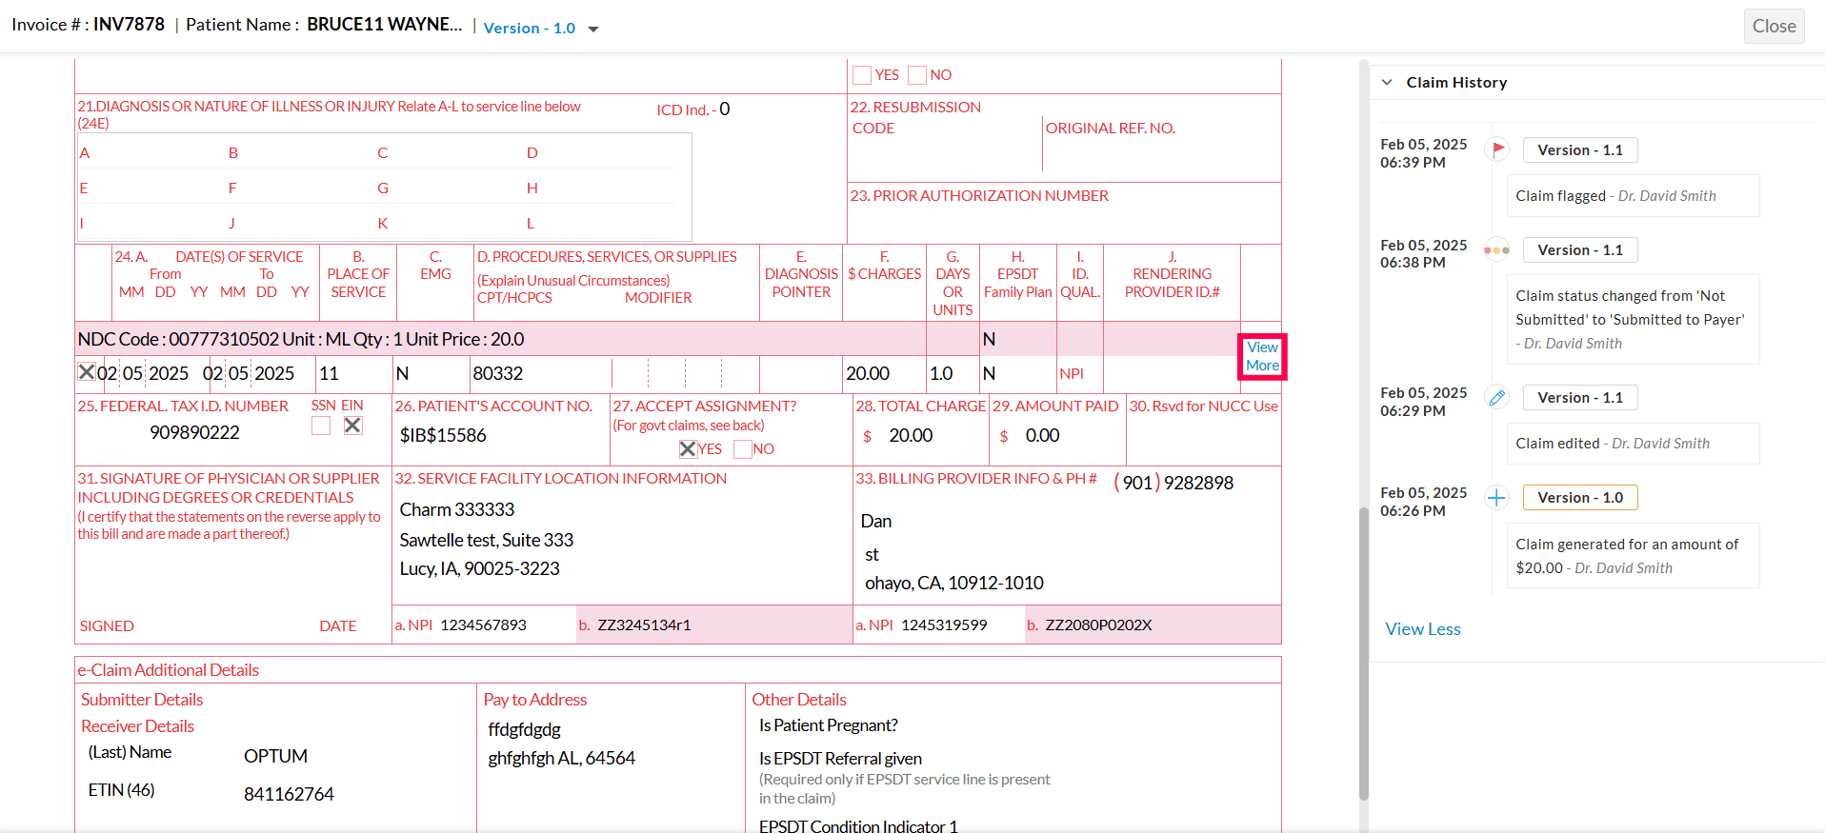Check the YES box above box 22
This screenshot has width=1825, height=833.
click(862, 75)
